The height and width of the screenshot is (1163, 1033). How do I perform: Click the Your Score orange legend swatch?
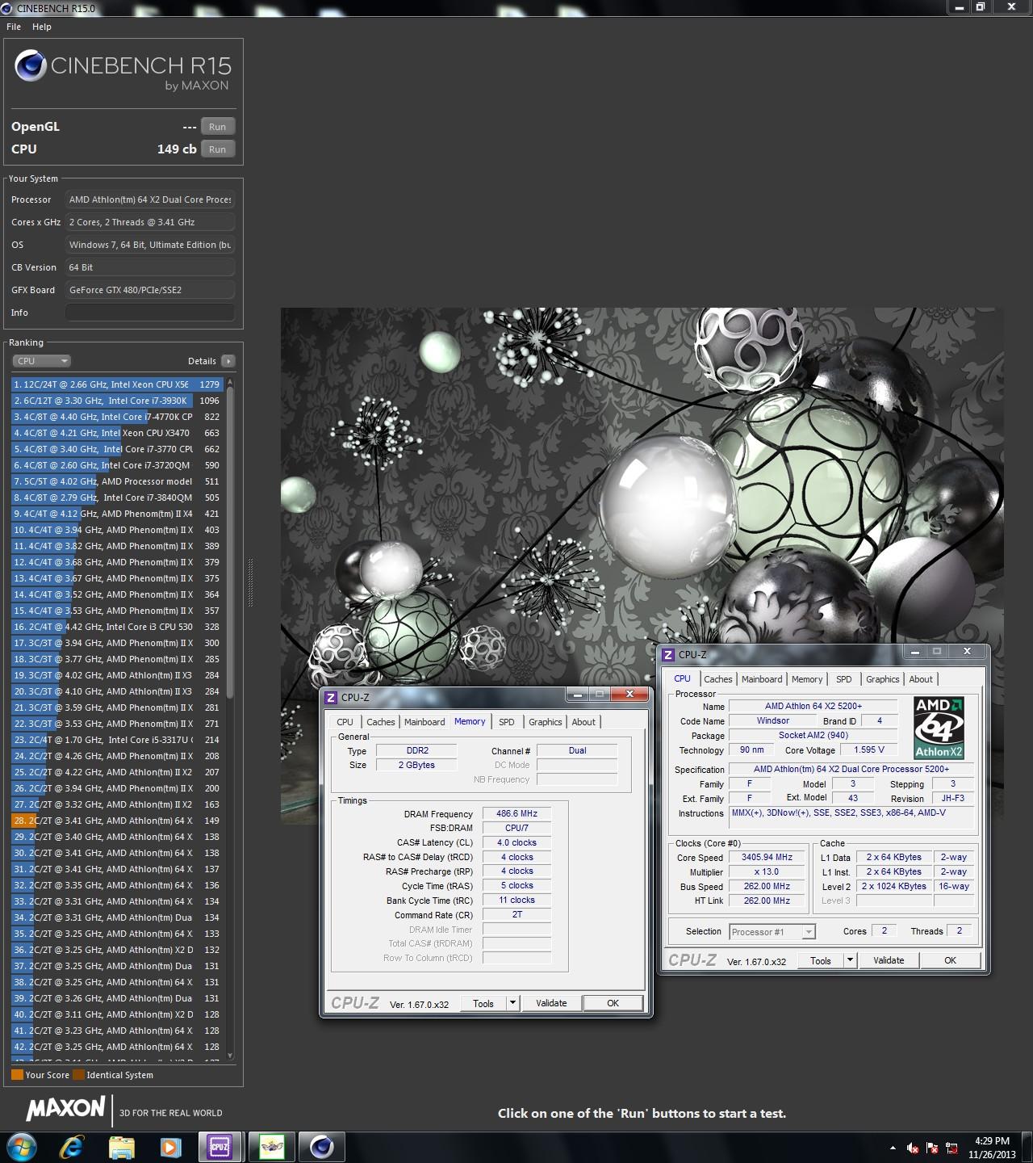17,1075
